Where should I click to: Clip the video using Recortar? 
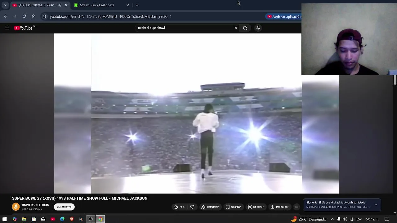click(x=256, y=207)
